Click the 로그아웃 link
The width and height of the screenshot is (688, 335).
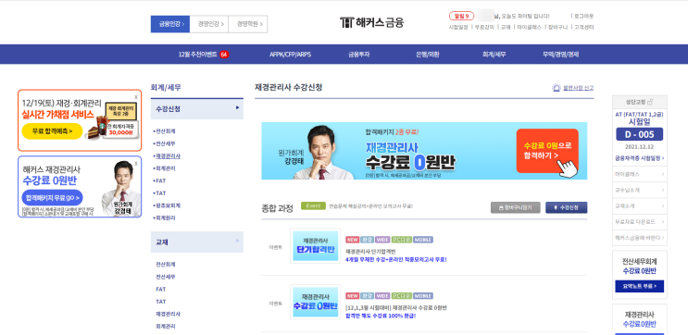click(x=584, y=17)
